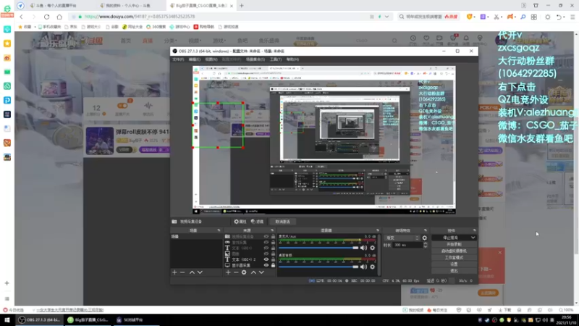Click the 退出 exit button in OBS
Image resolution: width=579 pixels, height=326 pixels.
(454, 271)
